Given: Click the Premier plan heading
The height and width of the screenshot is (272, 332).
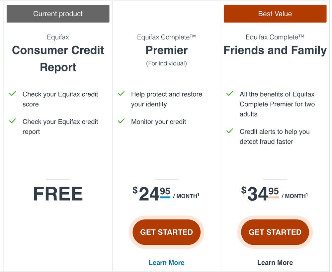Looking at the screenshot, I should pos(166,50).
